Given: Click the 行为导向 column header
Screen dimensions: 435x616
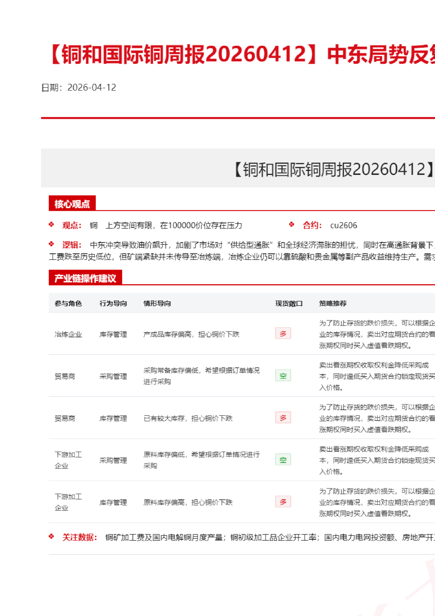Looking at the screenshot, I should 113,303.
